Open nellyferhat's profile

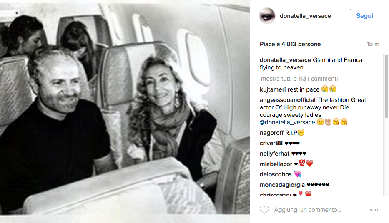pos(275,154)
